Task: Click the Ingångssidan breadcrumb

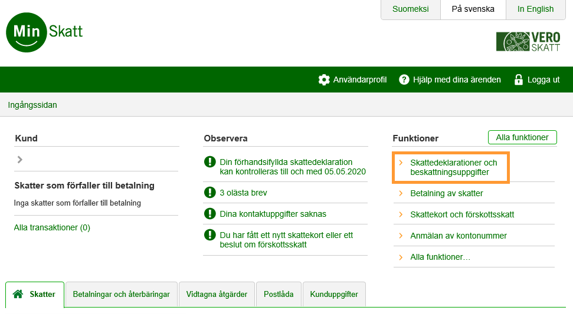Action: click(32, 105)
